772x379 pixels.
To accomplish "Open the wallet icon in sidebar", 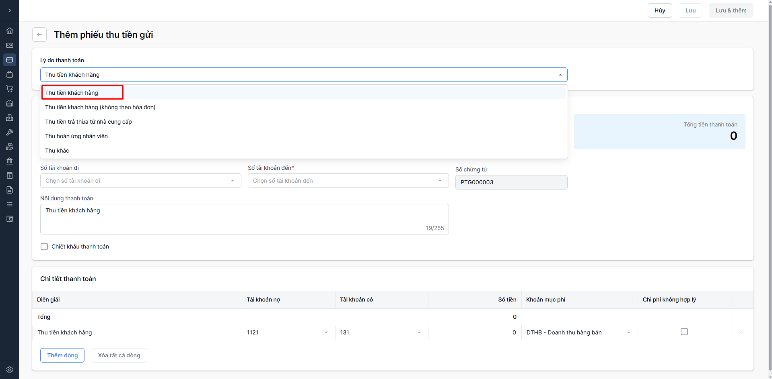I will pos(10,219).
